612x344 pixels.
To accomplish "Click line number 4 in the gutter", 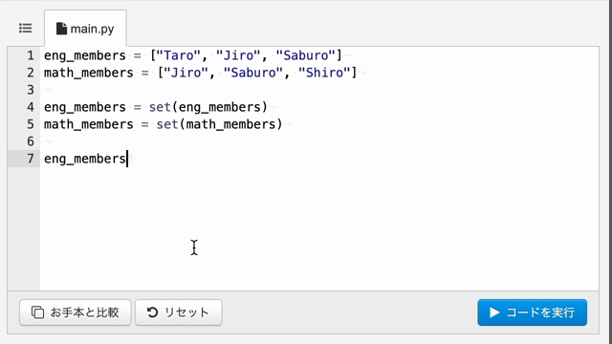I will pos(31,107).
